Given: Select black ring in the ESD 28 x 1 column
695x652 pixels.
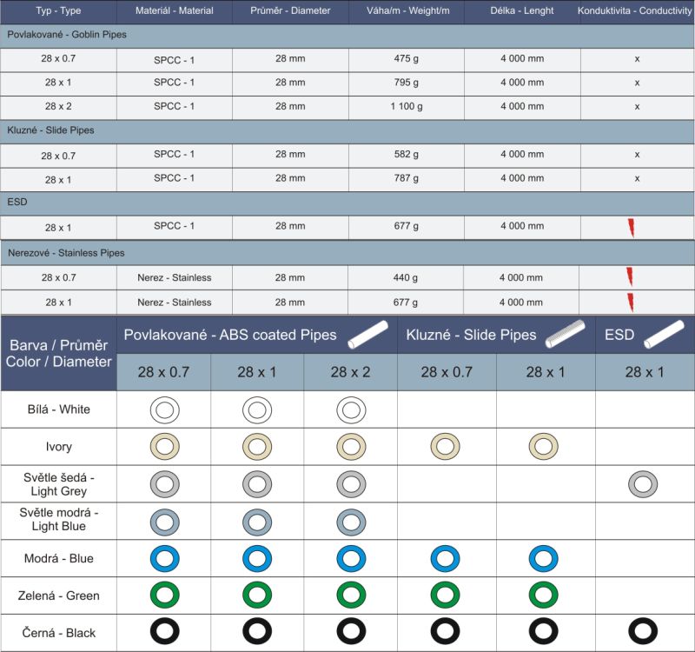Looking at the screenshot, I should [x=643, y=631].
